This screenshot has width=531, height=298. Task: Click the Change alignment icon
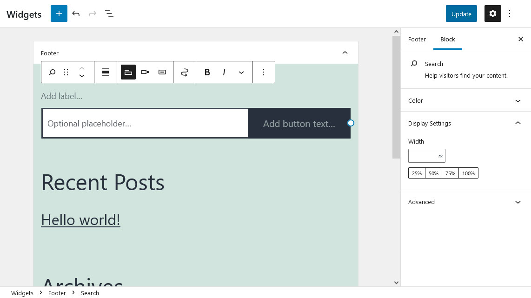point(106,72)
